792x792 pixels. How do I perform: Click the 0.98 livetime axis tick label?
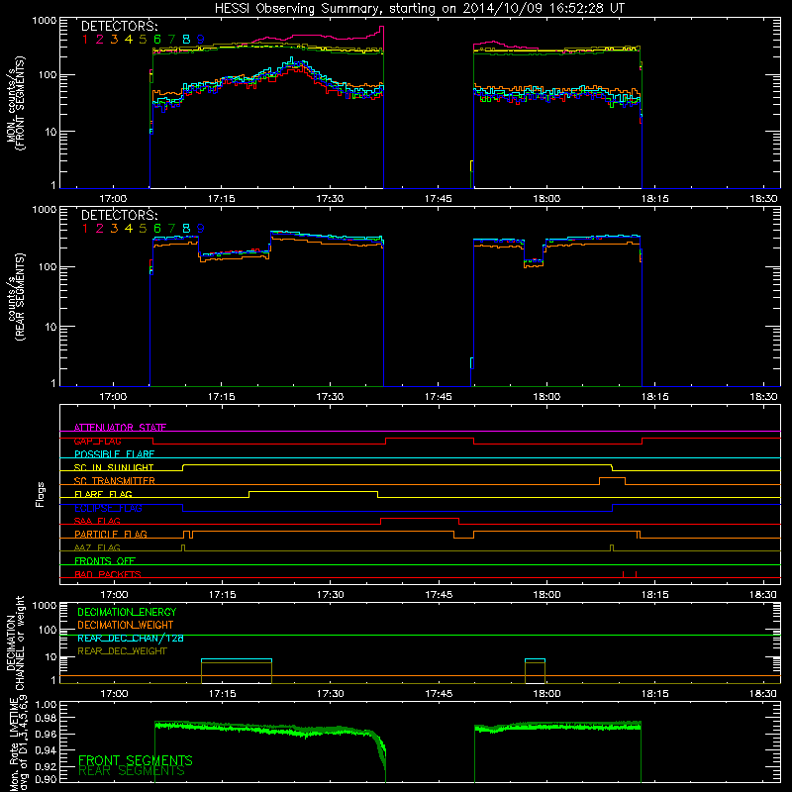46,718
